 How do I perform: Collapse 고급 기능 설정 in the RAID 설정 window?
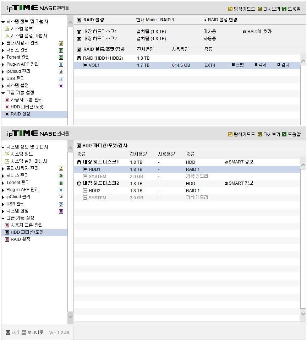pos(3,93)
